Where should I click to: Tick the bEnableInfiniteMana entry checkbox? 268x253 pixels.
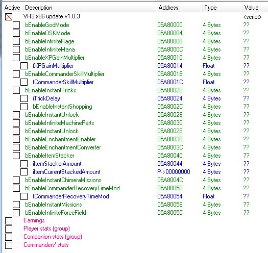(16, 49)
